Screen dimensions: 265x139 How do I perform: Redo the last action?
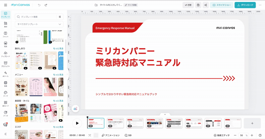click(46, 5)
